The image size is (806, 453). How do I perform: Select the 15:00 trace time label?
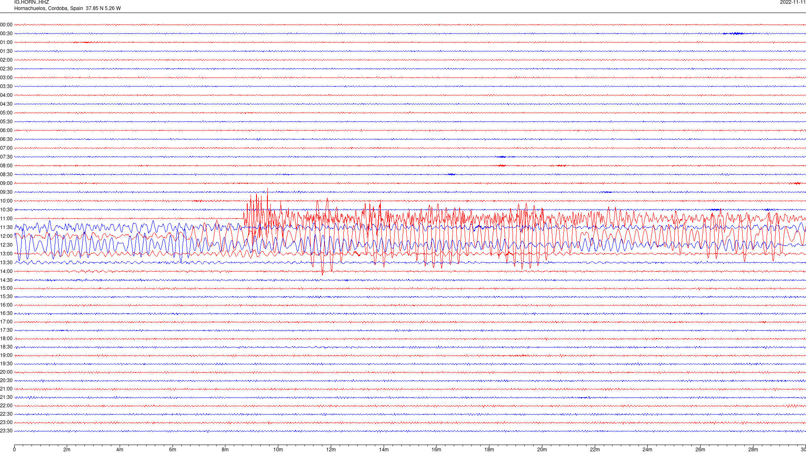6,288
